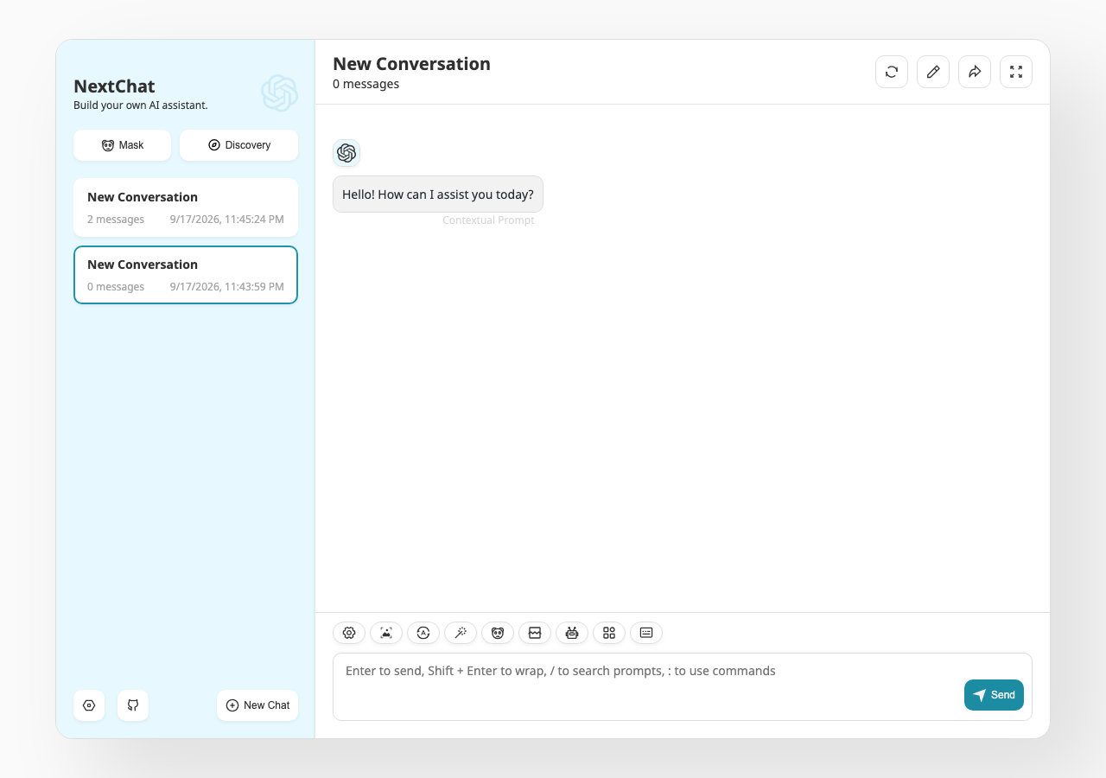Click the "9/17/2026, 11:43:59 PM" timestamp

tap(227, 287)
